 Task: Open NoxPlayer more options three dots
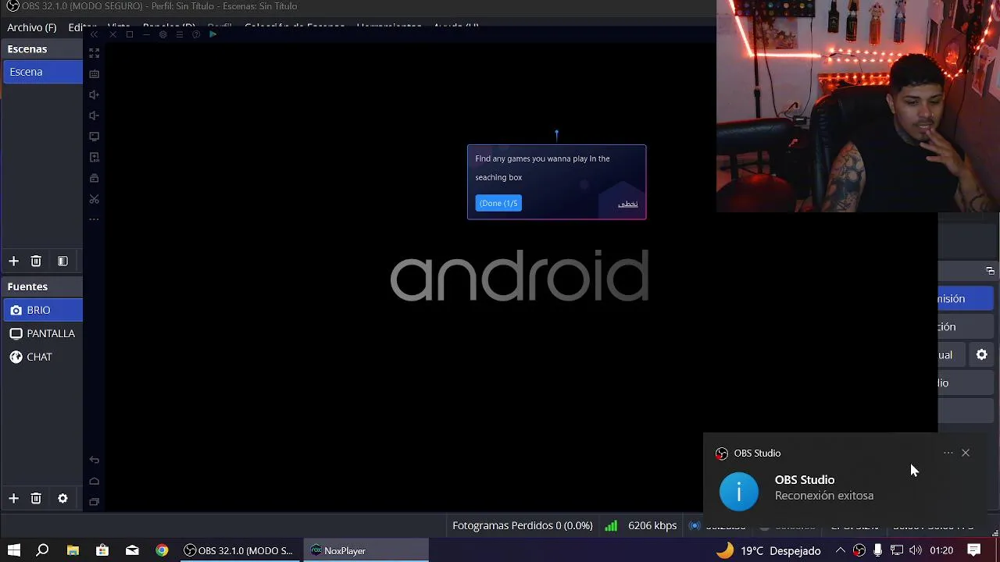tap(95, 219)
